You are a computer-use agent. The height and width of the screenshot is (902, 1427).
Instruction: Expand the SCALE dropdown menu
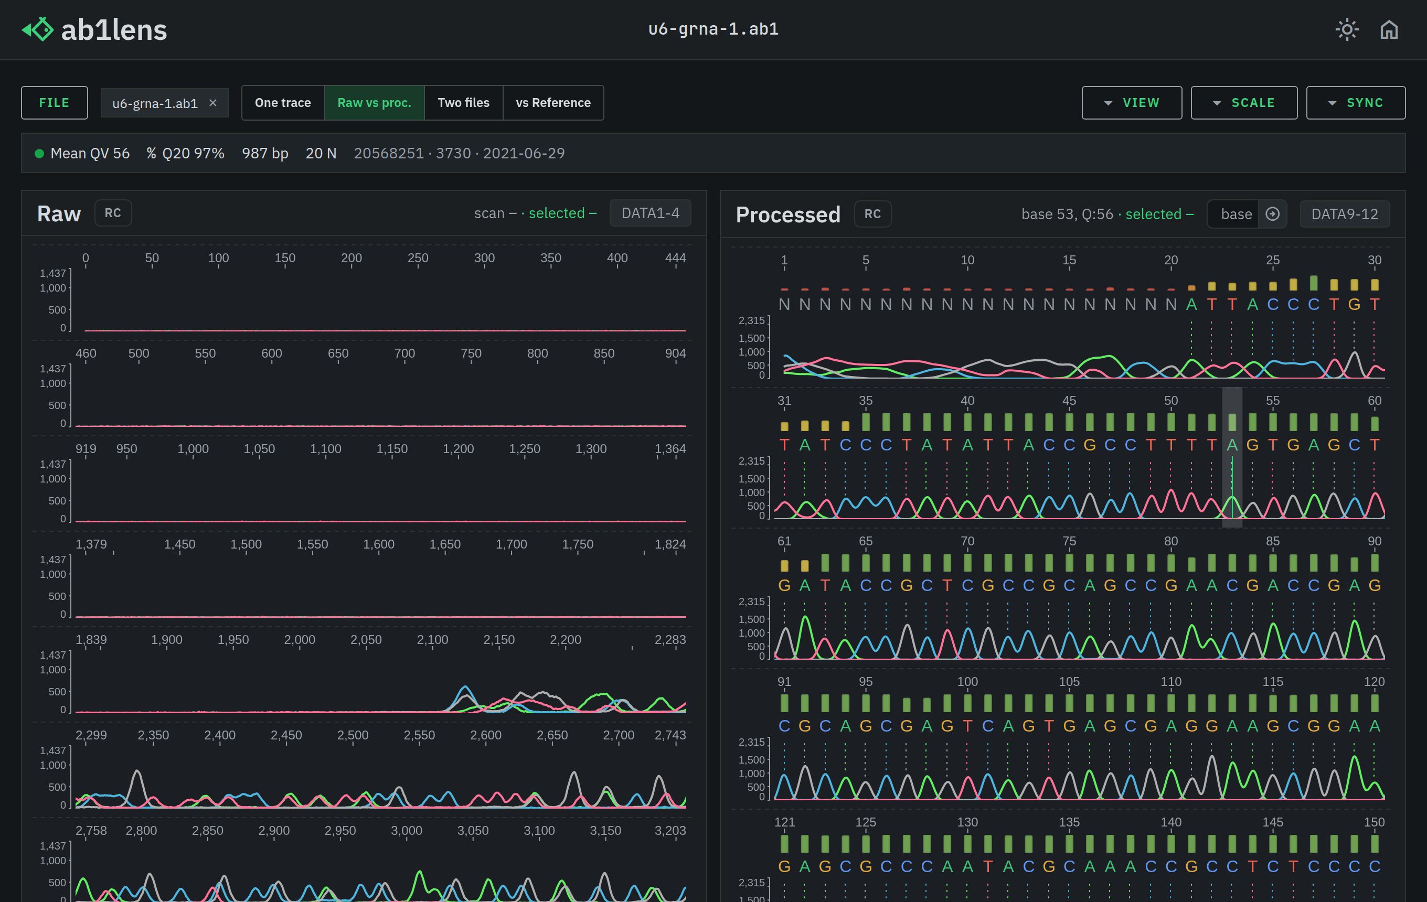[x=1243, y=102]
